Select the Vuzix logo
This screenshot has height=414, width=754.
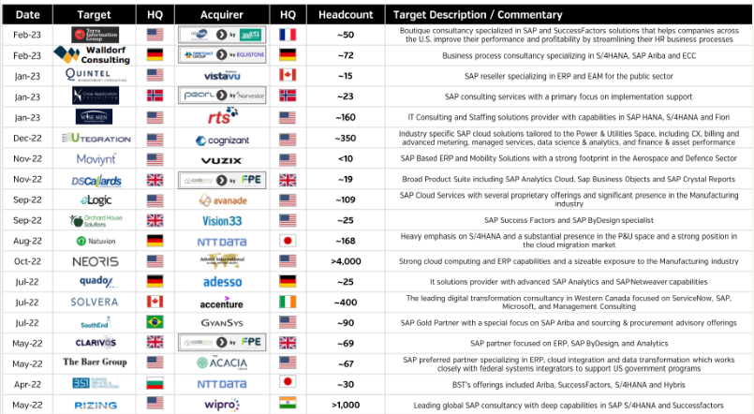[222, 160]
